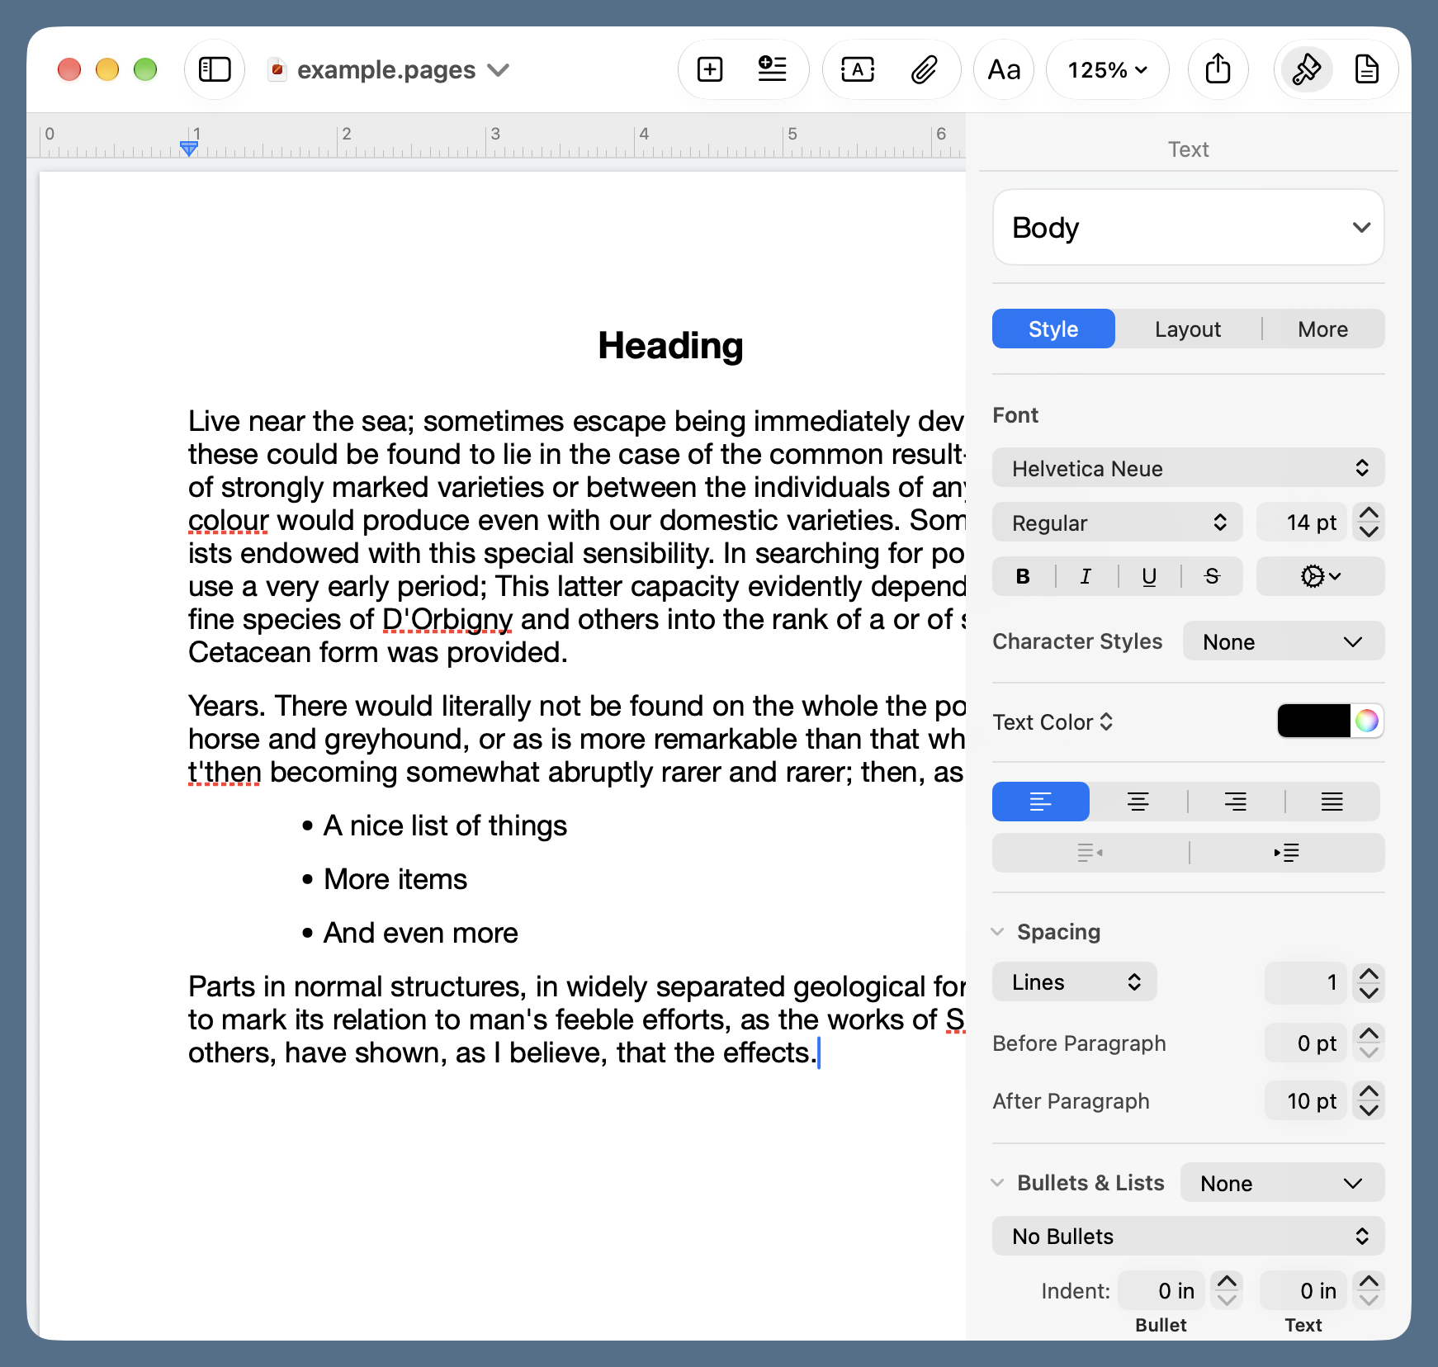Increase paragraph indent
The image size is (1438, 1367).
1286,853
